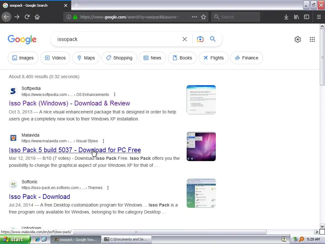Open the browser home page
This screenshot has height=244, width=325.
(37, 17)
